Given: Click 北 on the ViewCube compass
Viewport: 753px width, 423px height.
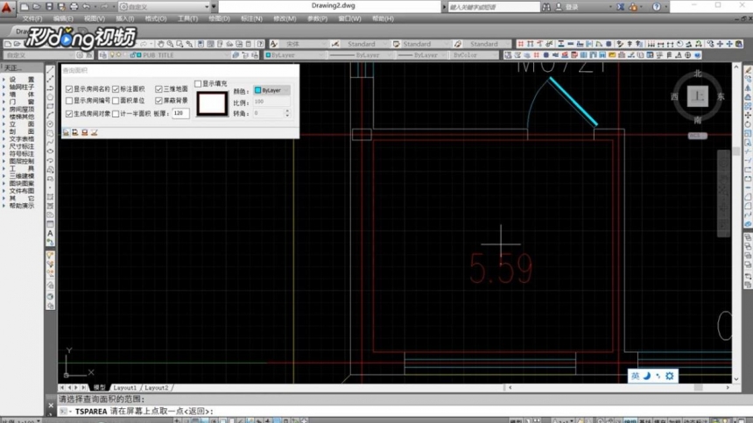Looking at the screenshot, I should [x=697, y=74].
